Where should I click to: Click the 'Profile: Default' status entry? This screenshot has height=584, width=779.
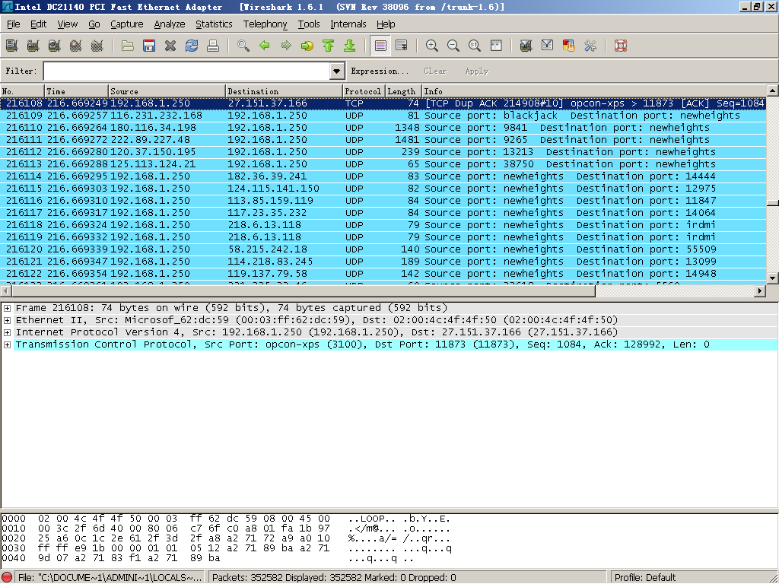645,578
